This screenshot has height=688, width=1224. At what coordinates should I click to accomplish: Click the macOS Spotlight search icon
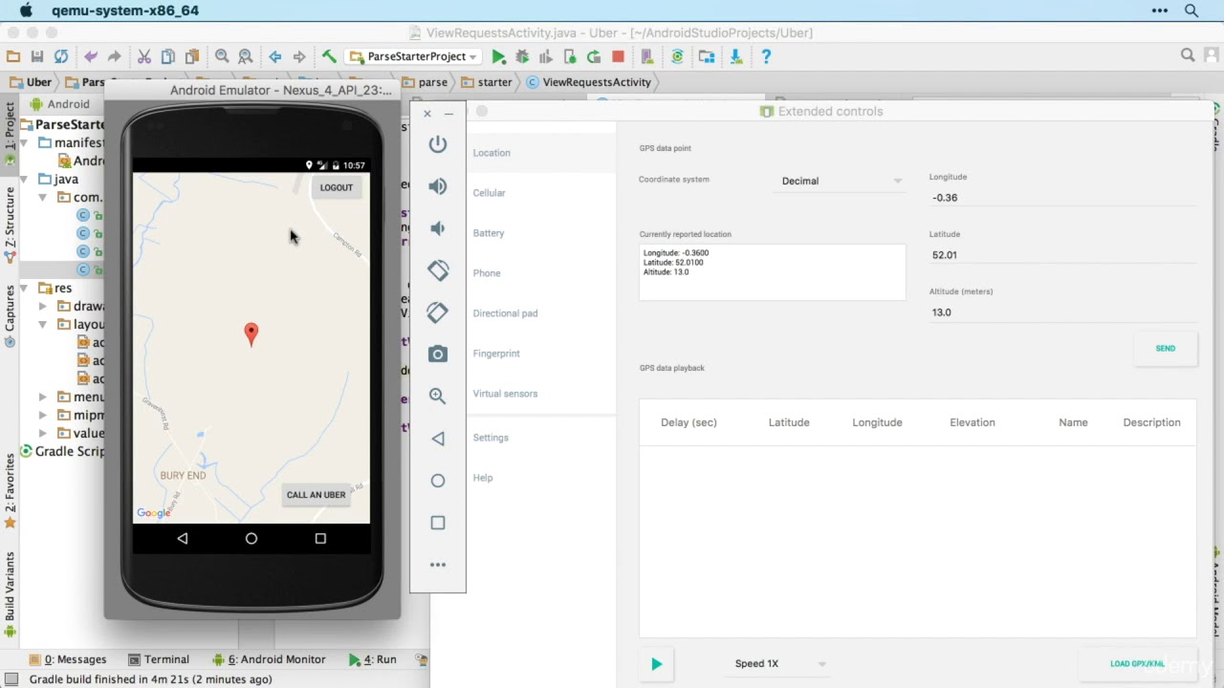pyautogui.click(x=1191, y=11)
